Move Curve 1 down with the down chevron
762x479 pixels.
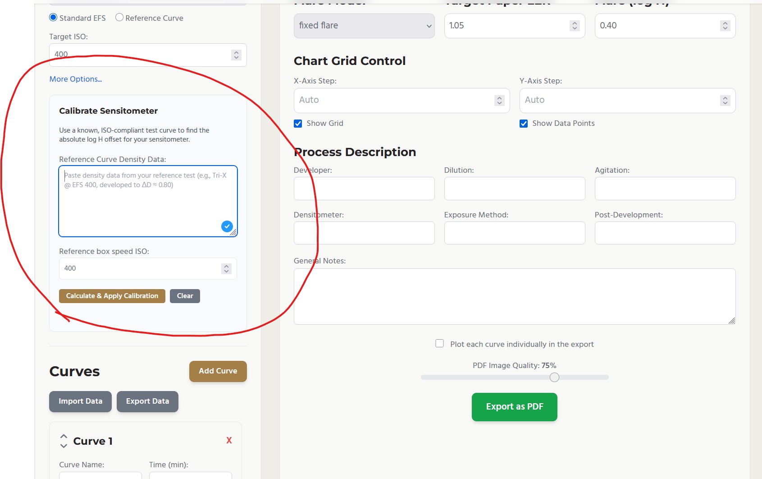(64, 446)
